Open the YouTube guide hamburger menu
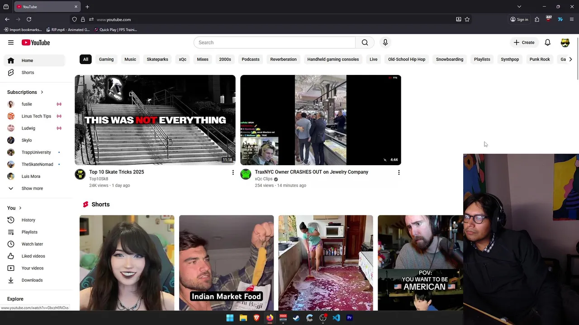 [x=11, y=42]
